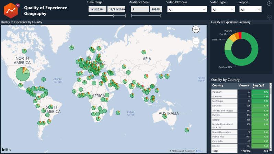Click the map zoom in plus button
The height and width of the screenshot is (154, 274).
click(196, 29)
